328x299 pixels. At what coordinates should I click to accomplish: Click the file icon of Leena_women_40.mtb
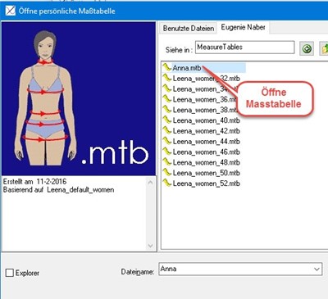coord(166,120)
